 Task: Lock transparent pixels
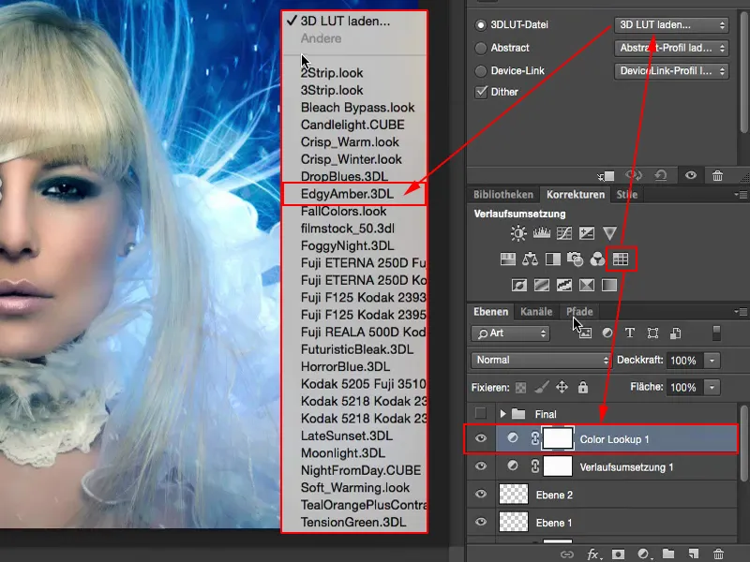point(520,388)
